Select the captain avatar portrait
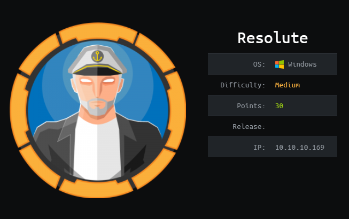 click(x=98, y=110)
